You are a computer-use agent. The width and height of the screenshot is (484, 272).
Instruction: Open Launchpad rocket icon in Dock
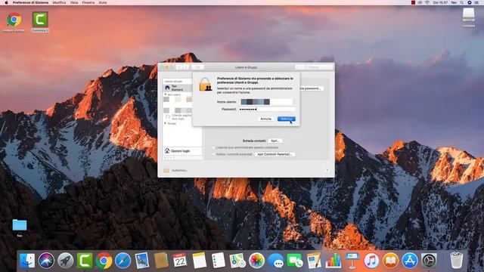pos(66,261)
